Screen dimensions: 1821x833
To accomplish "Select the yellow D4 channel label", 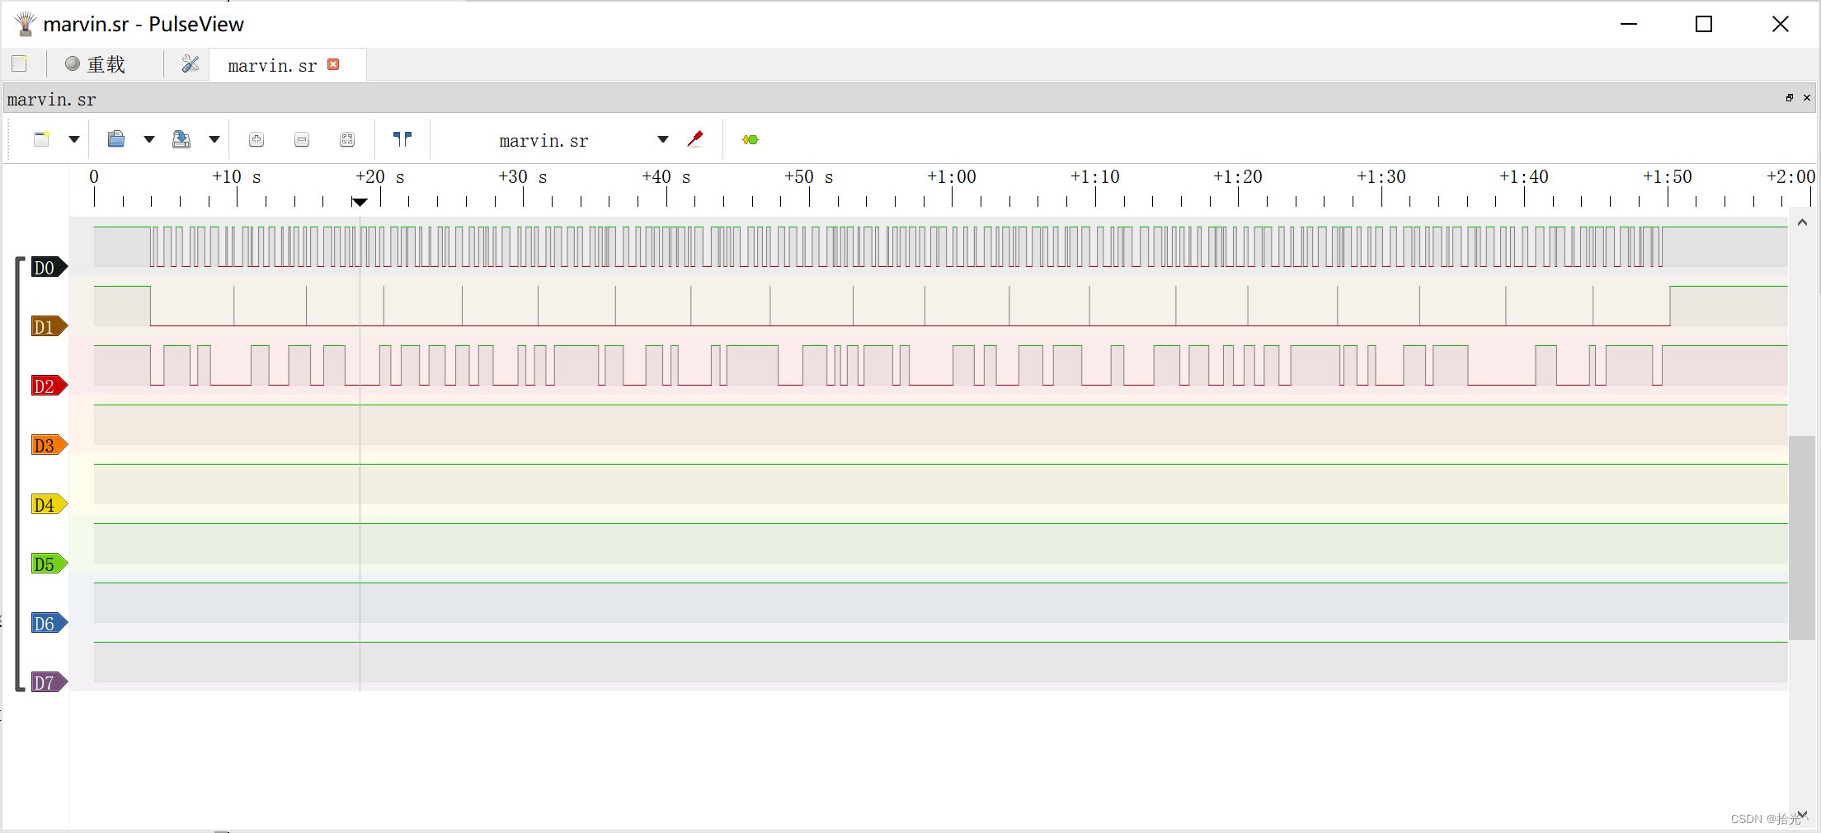I will (49, 504).
